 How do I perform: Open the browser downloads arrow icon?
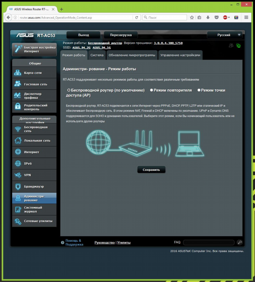coord(208,17)
